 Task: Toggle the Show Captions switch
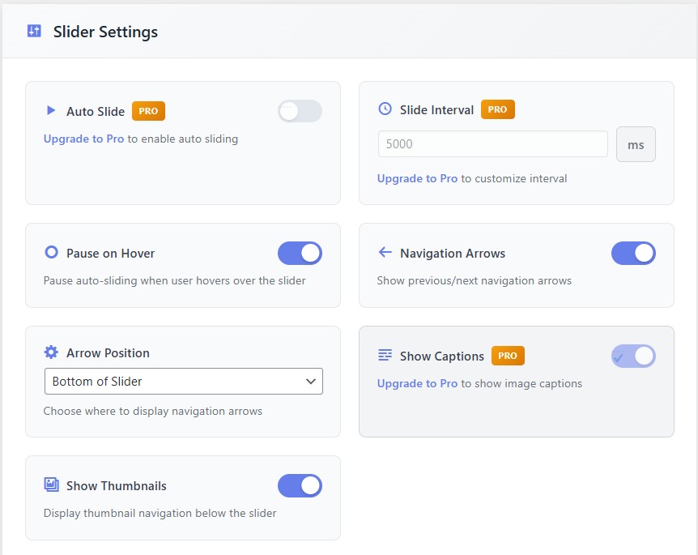click(633, 356)
